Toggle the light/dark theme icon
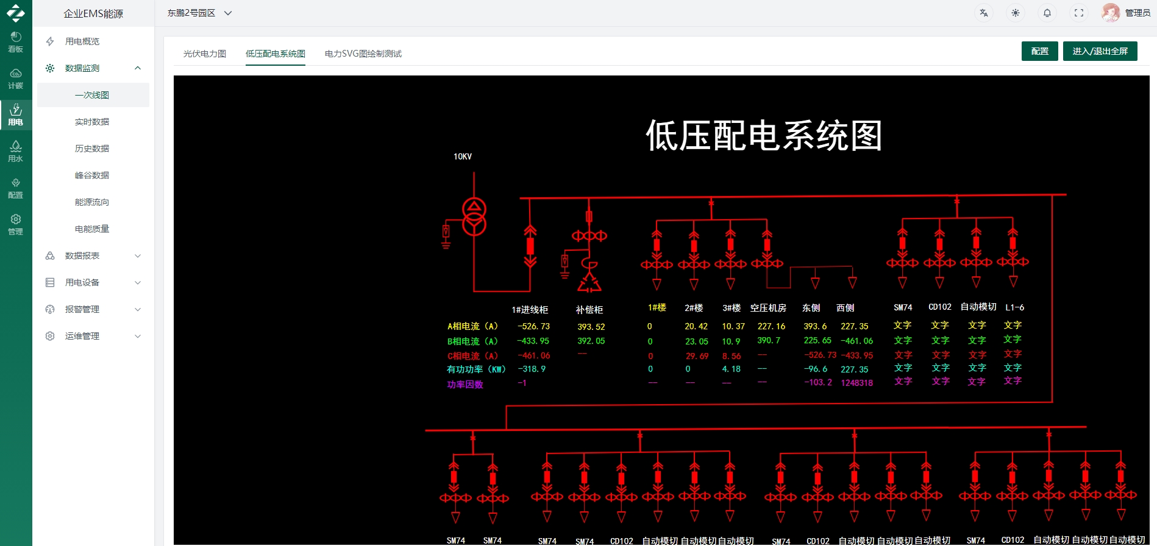 [1015, 13]
